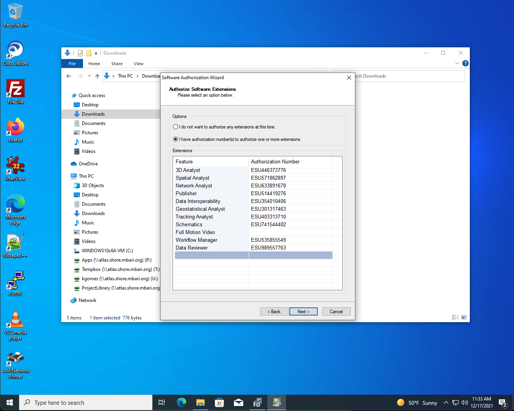
Task: Open the Explorer View tab
Action: 138,64
